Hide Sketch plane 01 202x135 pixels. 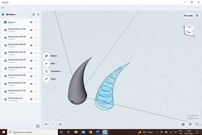tap(31, 99)
